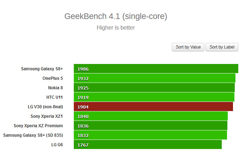This screenshot has height=168, width=246.
Task: Select the Samsung Galaxy S8+ bar (1986)
Action: (156, 69)
